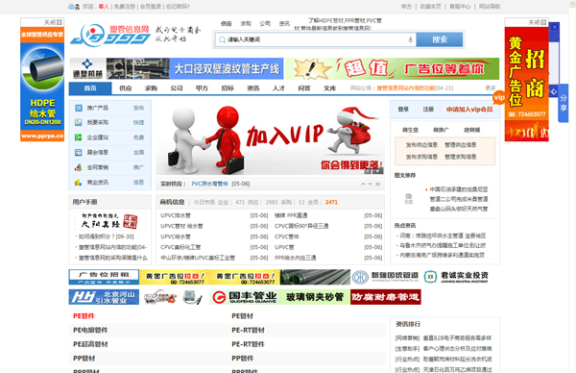This screenshot has width=576, height=373.
Task: Click the 免费注册 link in top bar
Action: click(125, 7)
